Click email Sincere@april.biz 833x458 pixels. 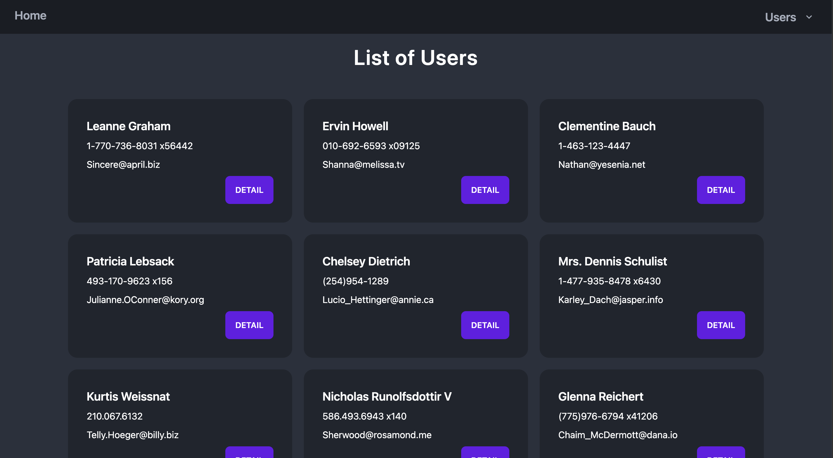(123, 165)
